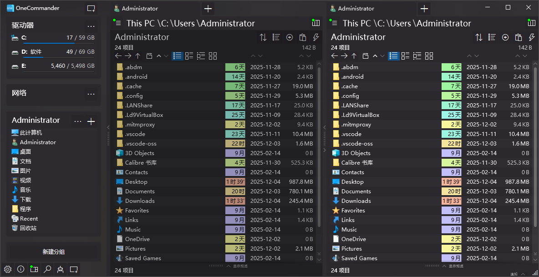
Task: Open a new tab with the plus button
Action: (x=208, y=8)
